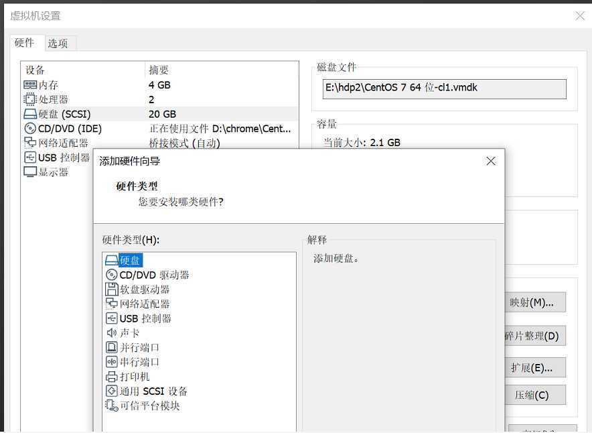Click the hard disk (SCSI) device icon

30,114
